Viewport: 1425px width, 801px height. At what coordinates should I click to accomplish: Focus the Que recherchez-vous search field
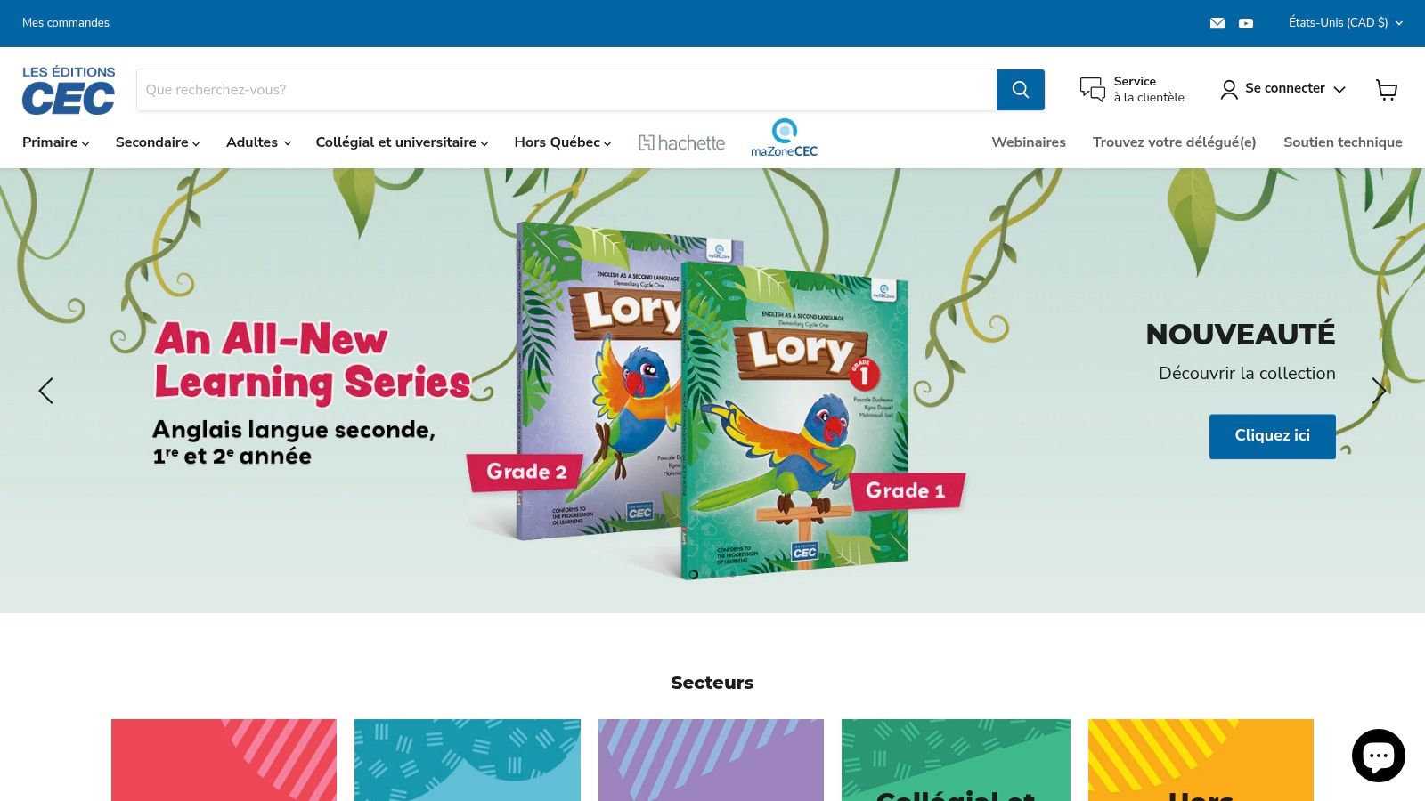[x=566, y=90]
